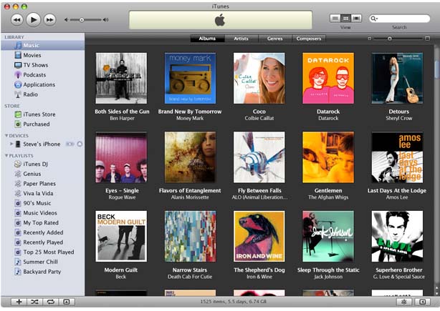The width and height of the screenshot is (440, 311).
Task: Expand Steve's iPhone disclosure triangle
Action: click(11, 144)
